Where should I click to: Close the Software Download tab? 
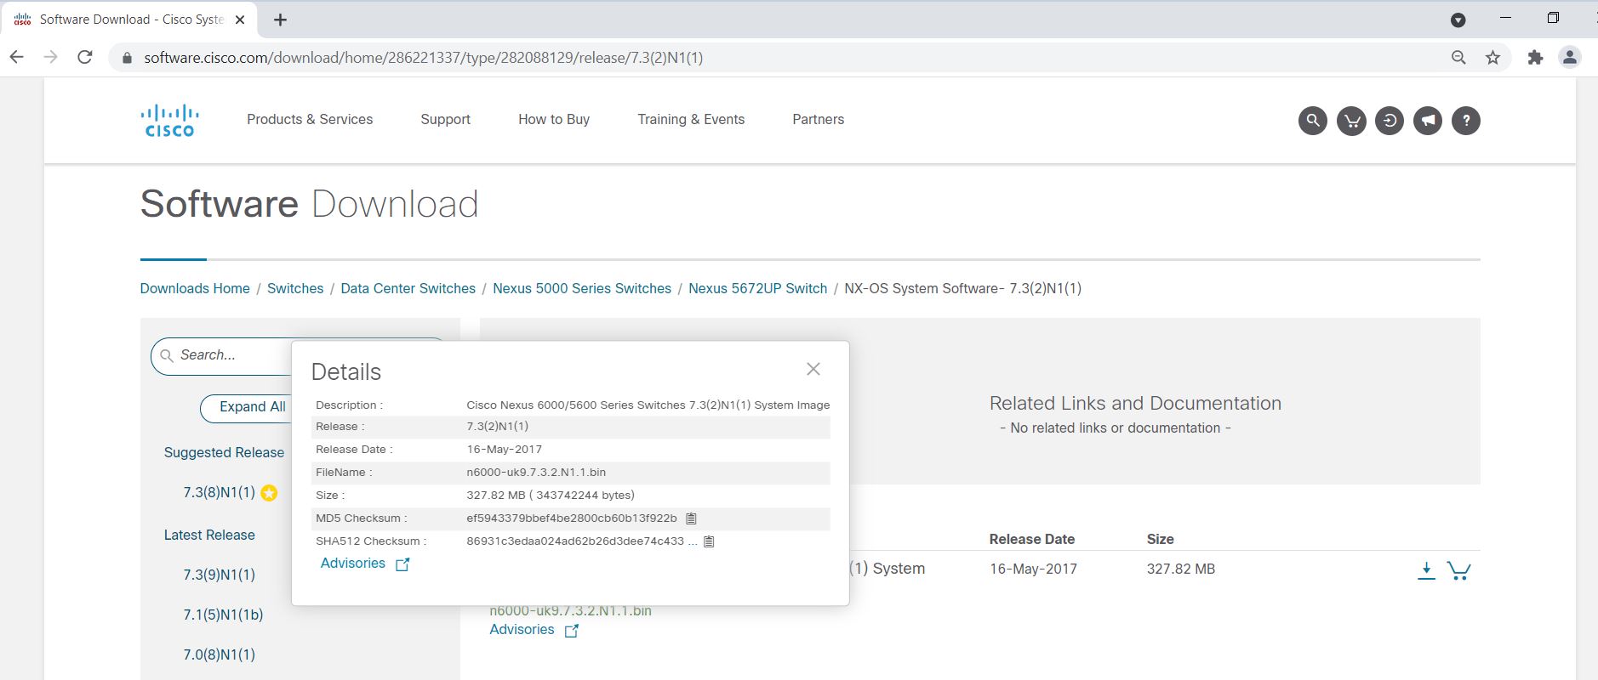click(x=240, y=20)
